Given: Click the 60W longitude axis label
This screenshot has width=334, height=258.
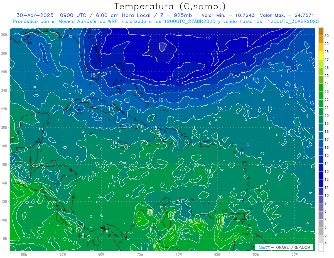Looking at the screenshot, I should [256, 254].
